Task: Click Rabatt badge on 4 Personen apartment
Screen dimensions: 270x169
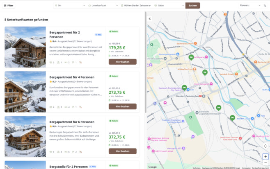Action: coord(114,76)
